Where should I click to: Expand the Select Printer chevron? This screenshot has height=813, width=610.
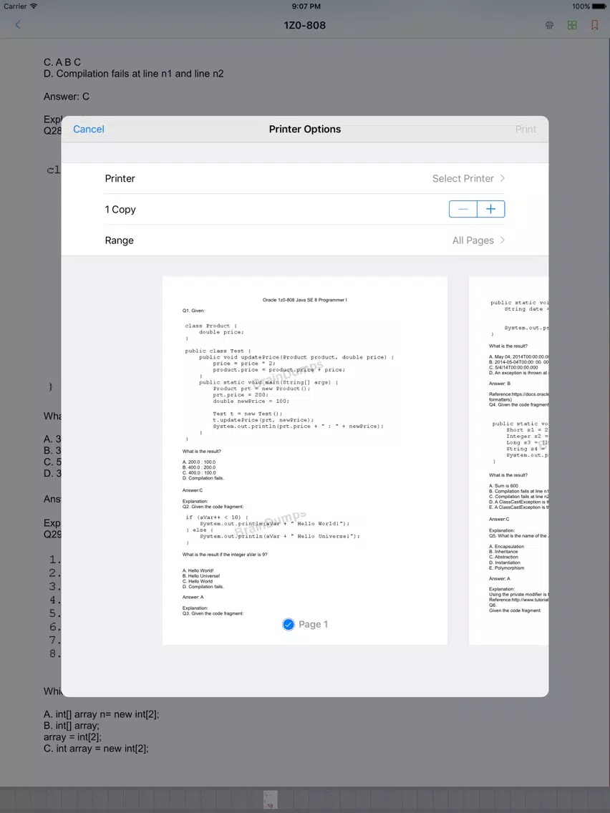click(502, 178)
